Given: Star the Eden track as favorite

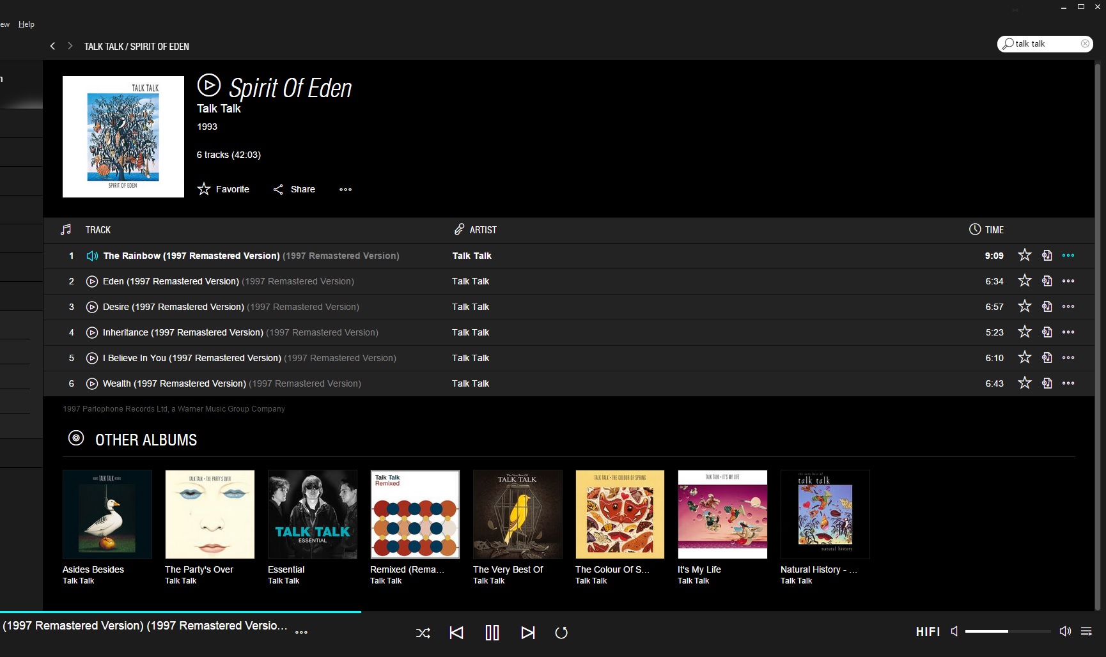Looking at the screenshot, I should 1025,281.
